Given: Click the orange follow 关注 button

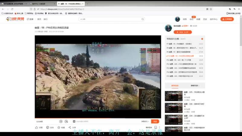Looking at the screenshot, I should [183, 32].
